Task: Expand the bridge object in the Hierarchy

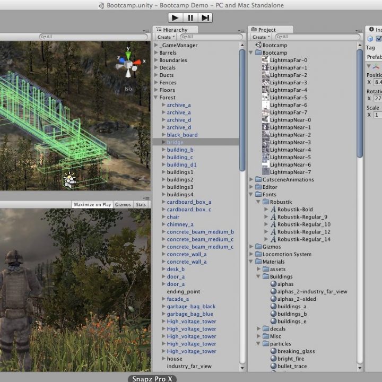Action: pos(164,142)
